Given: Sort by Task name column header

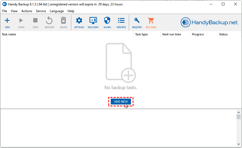Looking at the screenshot, I should pyautogui.click(x=67, y=34).
